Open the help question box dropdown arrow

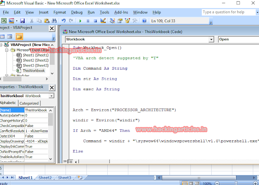257,12
